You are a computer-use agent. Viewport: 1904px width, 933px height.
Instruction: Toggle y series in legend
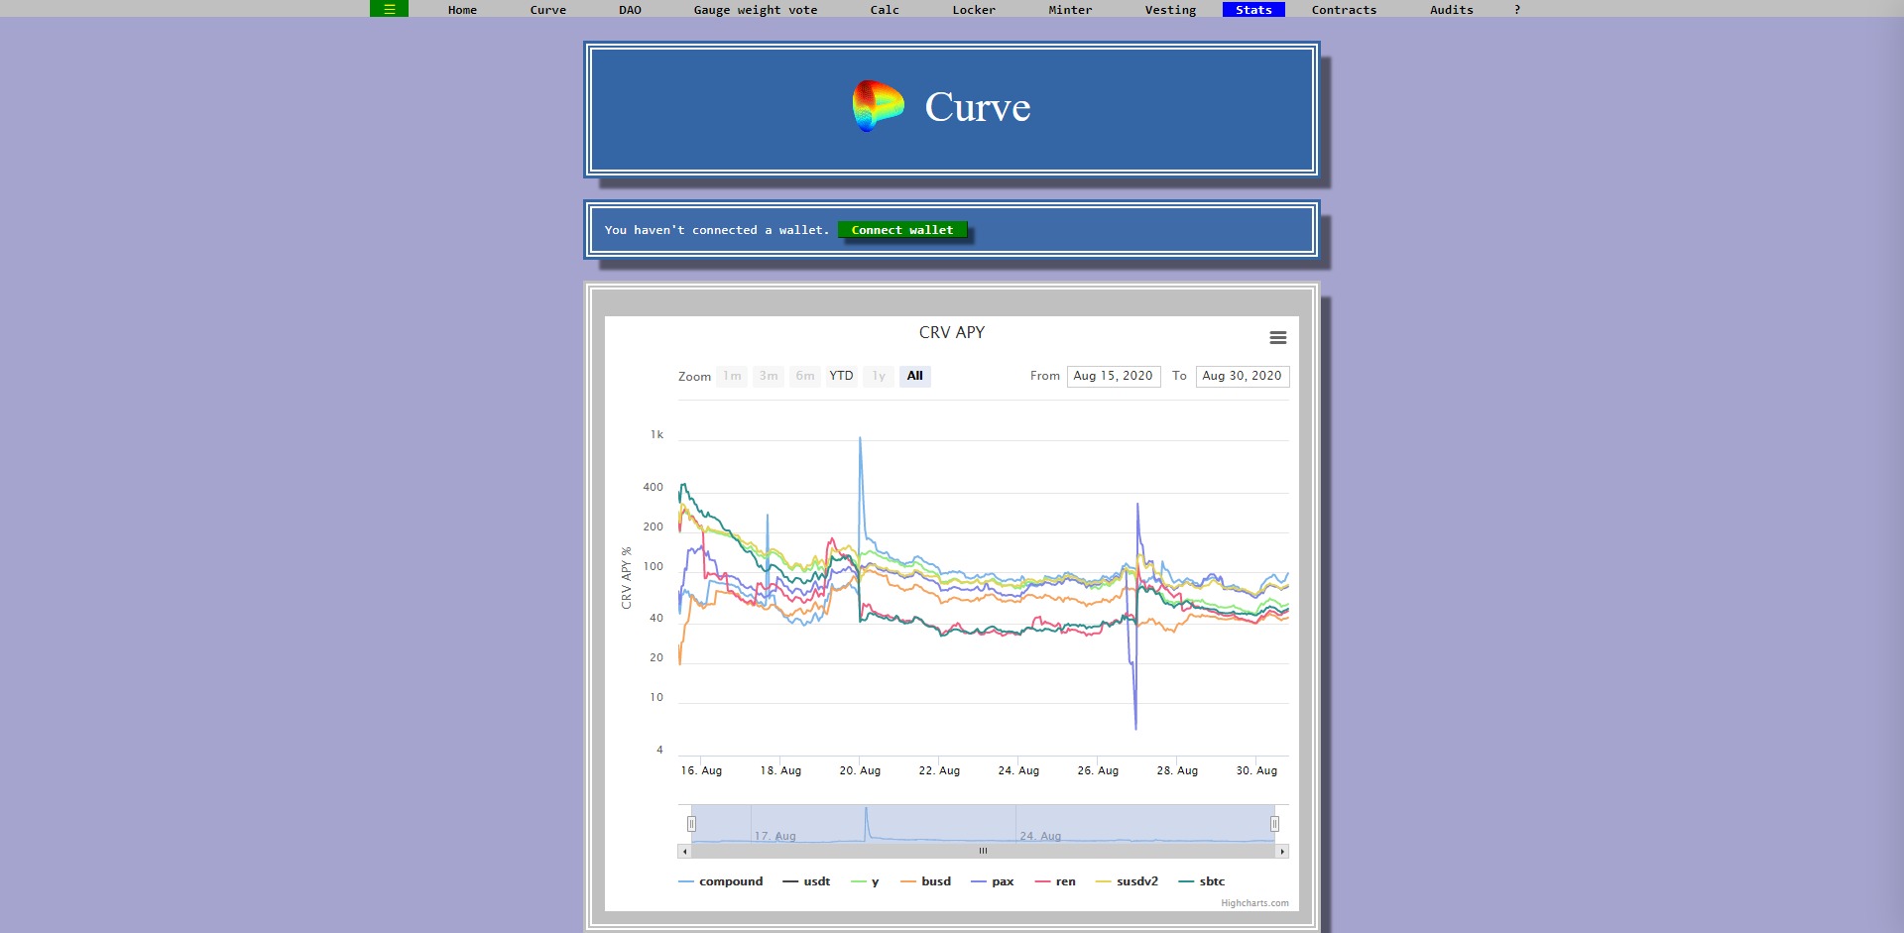click(865, 881)
